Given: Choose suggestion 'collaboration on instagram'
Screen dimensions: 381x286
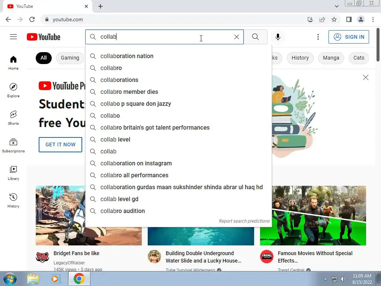Looking at the screenshot, I should [179, 163].
